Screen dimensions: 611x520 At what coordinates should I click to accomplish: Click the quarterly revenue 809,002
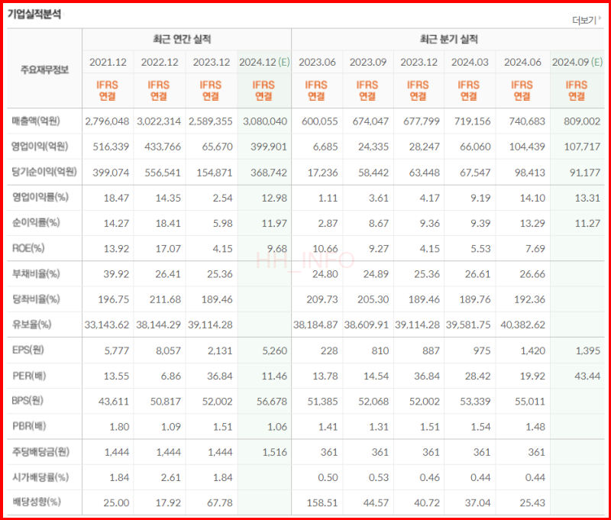[x=582, y=121]
